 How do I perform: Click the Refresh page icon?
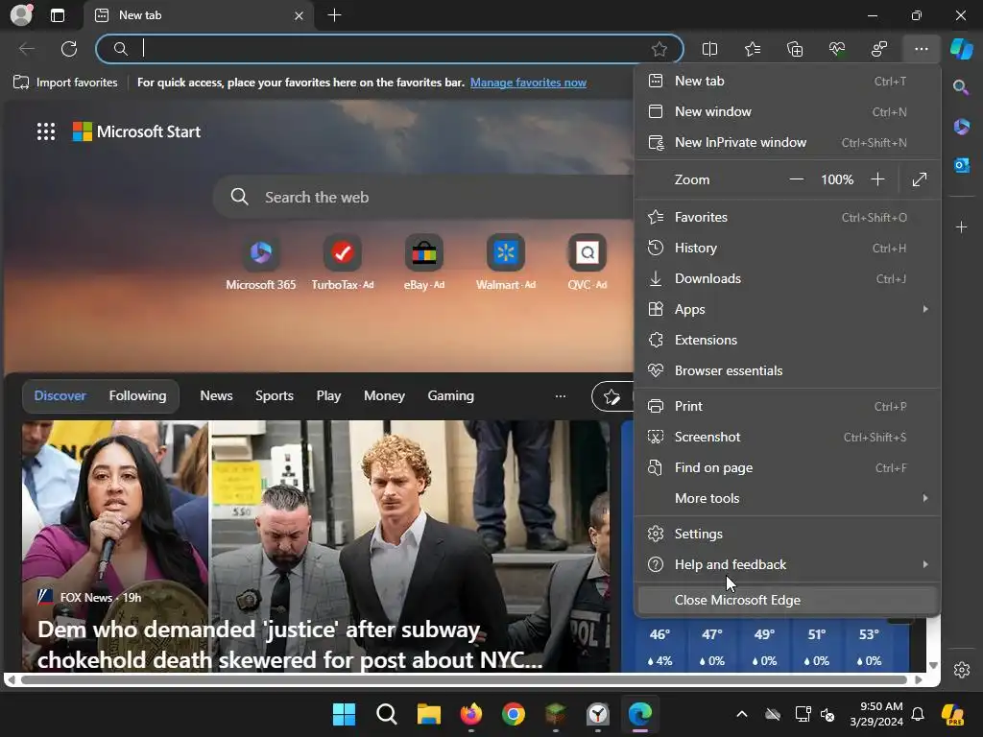[69, 49]
